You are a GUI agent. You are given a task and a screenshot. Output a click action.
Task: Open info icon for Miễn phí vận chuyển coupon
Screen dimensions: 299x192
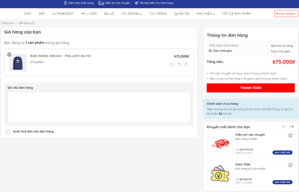[x=290, y=135]
